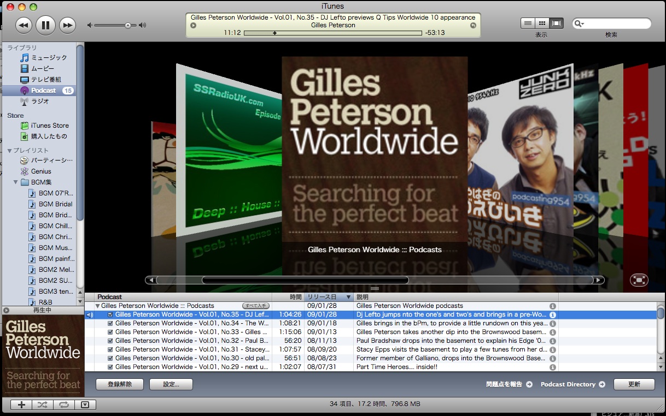Show info for podcast group description row
Image resolution: width=666 pixels, height=416 pixels.
552,306
